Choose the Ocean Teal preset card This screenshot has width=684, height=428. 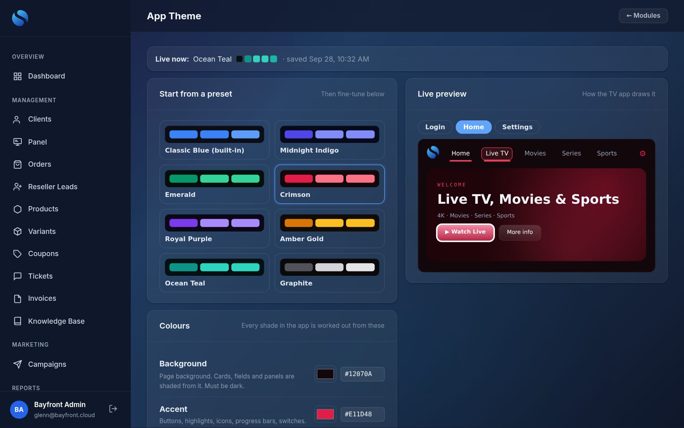coord(214,273)
